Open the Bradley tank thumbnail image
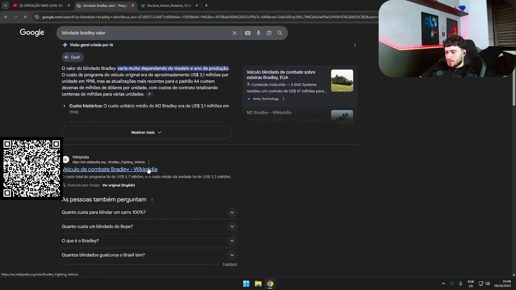 [342, 81]
